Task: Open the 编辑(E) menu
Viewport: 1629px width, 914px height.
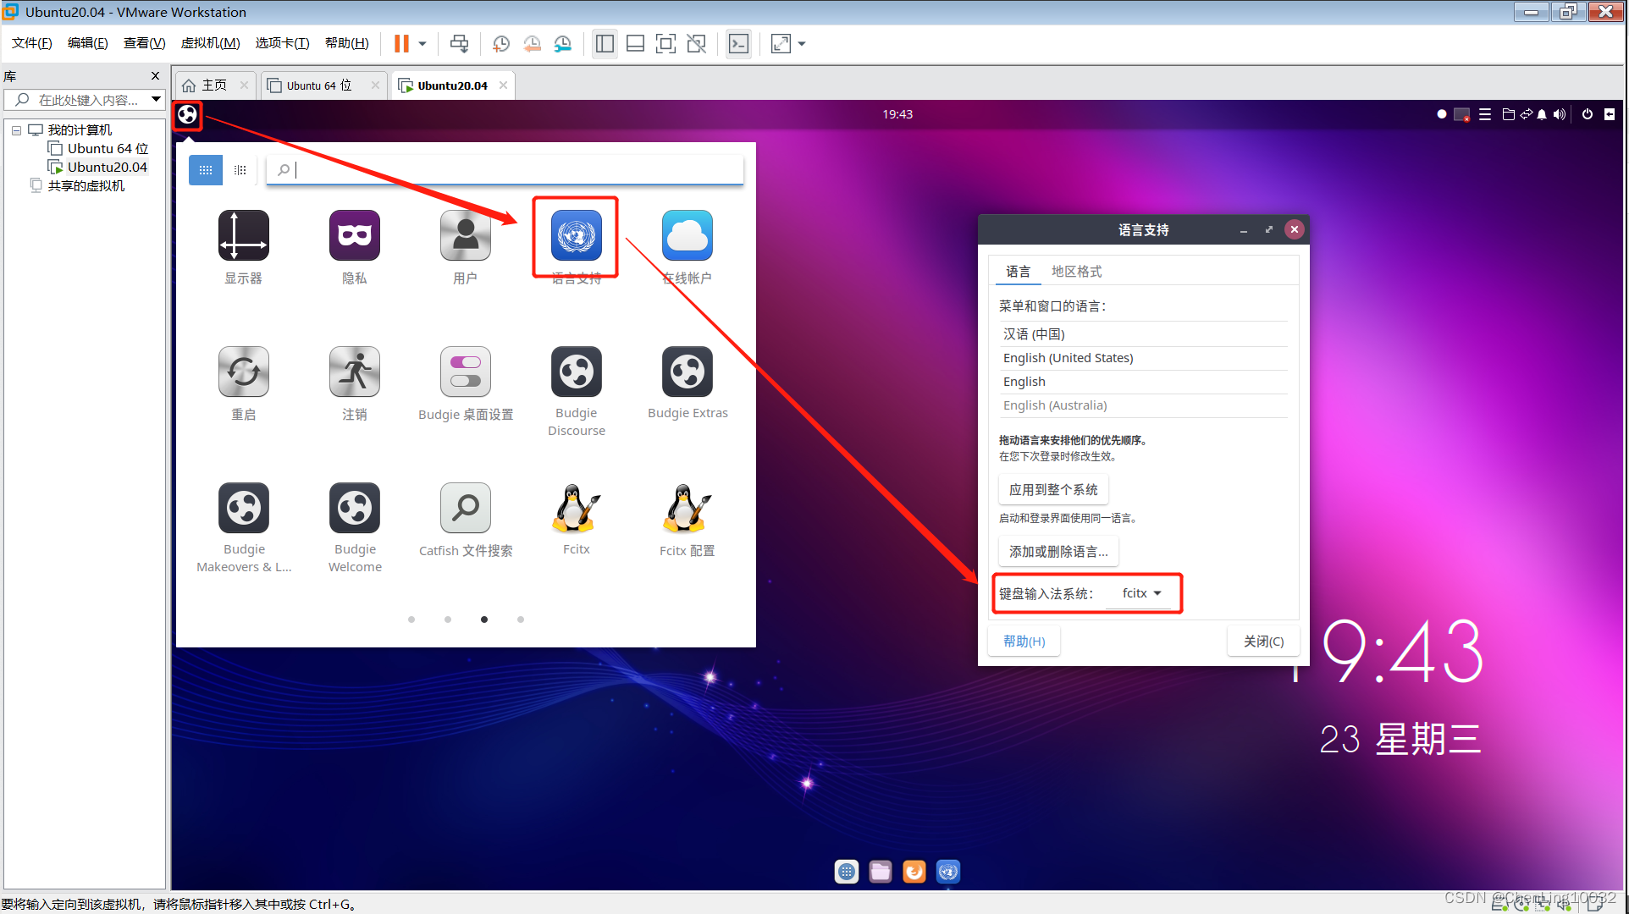Action: pyautogui.click(x=87, y=43)
